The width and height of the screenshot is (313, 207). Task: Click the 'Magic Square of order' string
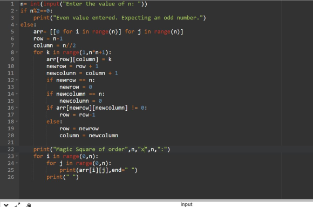[x=91, y=149]
